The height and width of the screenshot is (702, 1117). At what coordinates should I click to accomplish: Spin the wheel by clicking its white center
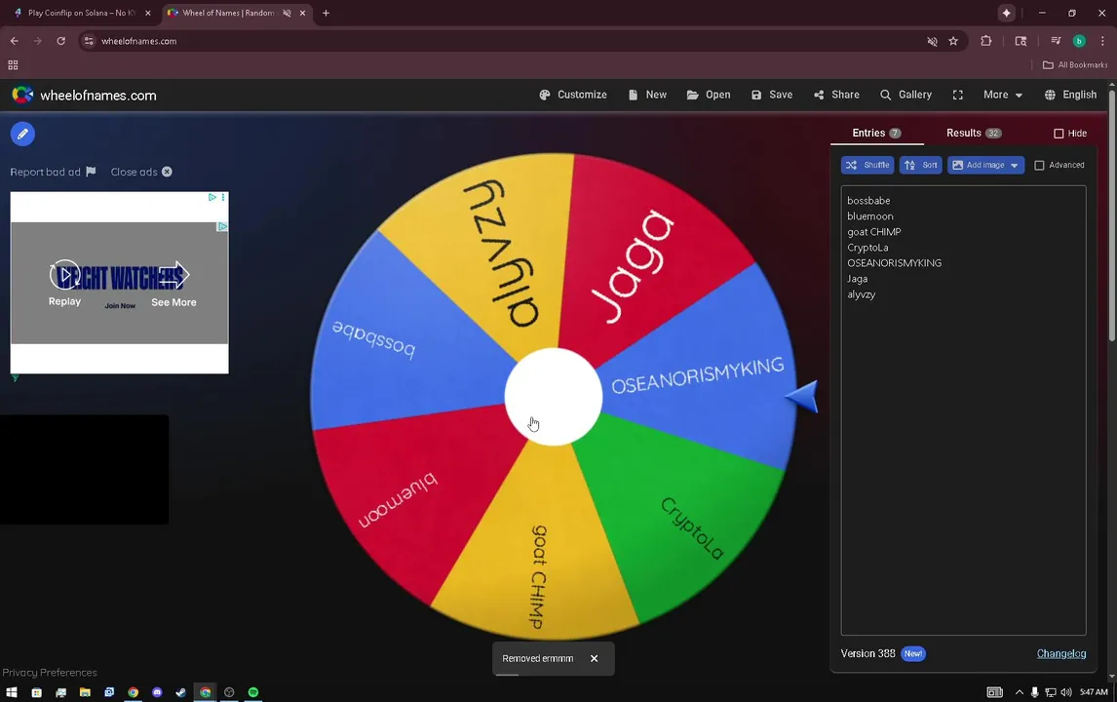click(x=554, y=397)
